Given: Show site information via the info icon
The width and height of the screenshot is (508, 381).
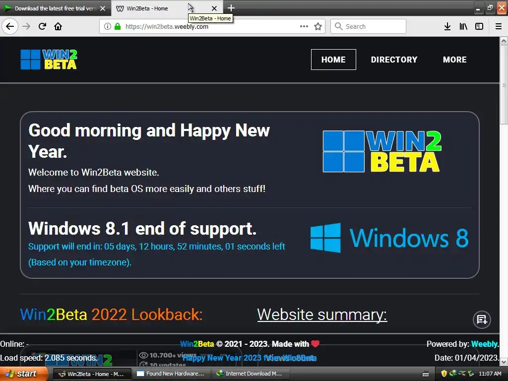Looking at the screenshot, I should pos(108,26).
